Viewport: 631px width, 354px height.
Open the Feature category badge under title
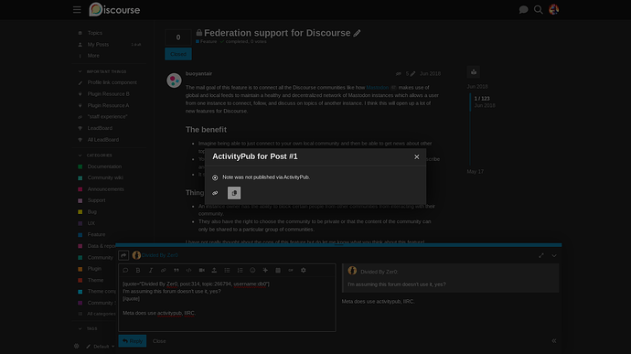pyautogui.click(x=207, y=41)
